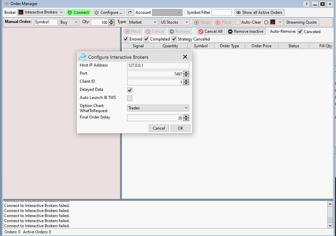Expand the Option Chart Trades dropdown
Viewport: 336px width, 236px height.
point(158,108)
